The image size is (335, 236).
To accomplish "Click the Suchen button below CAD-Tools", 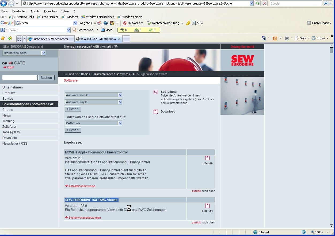I will (73, 130).
